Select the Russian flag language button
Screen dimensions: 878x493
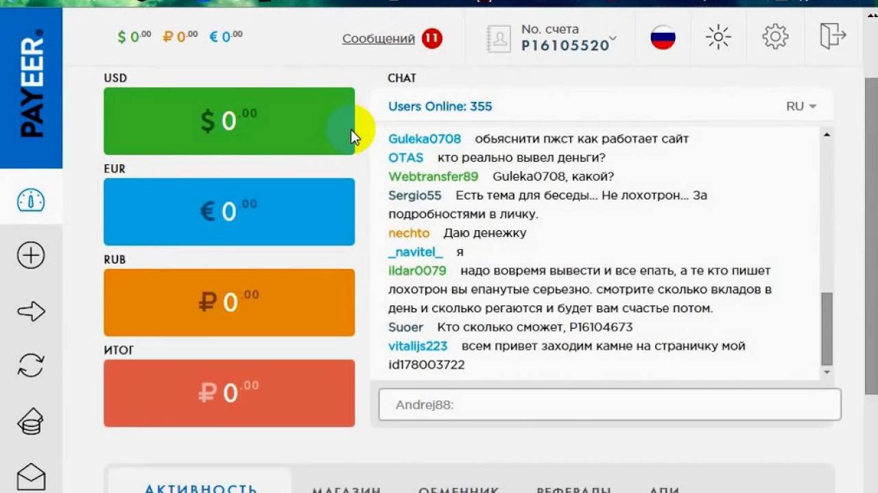click(663, 37)
